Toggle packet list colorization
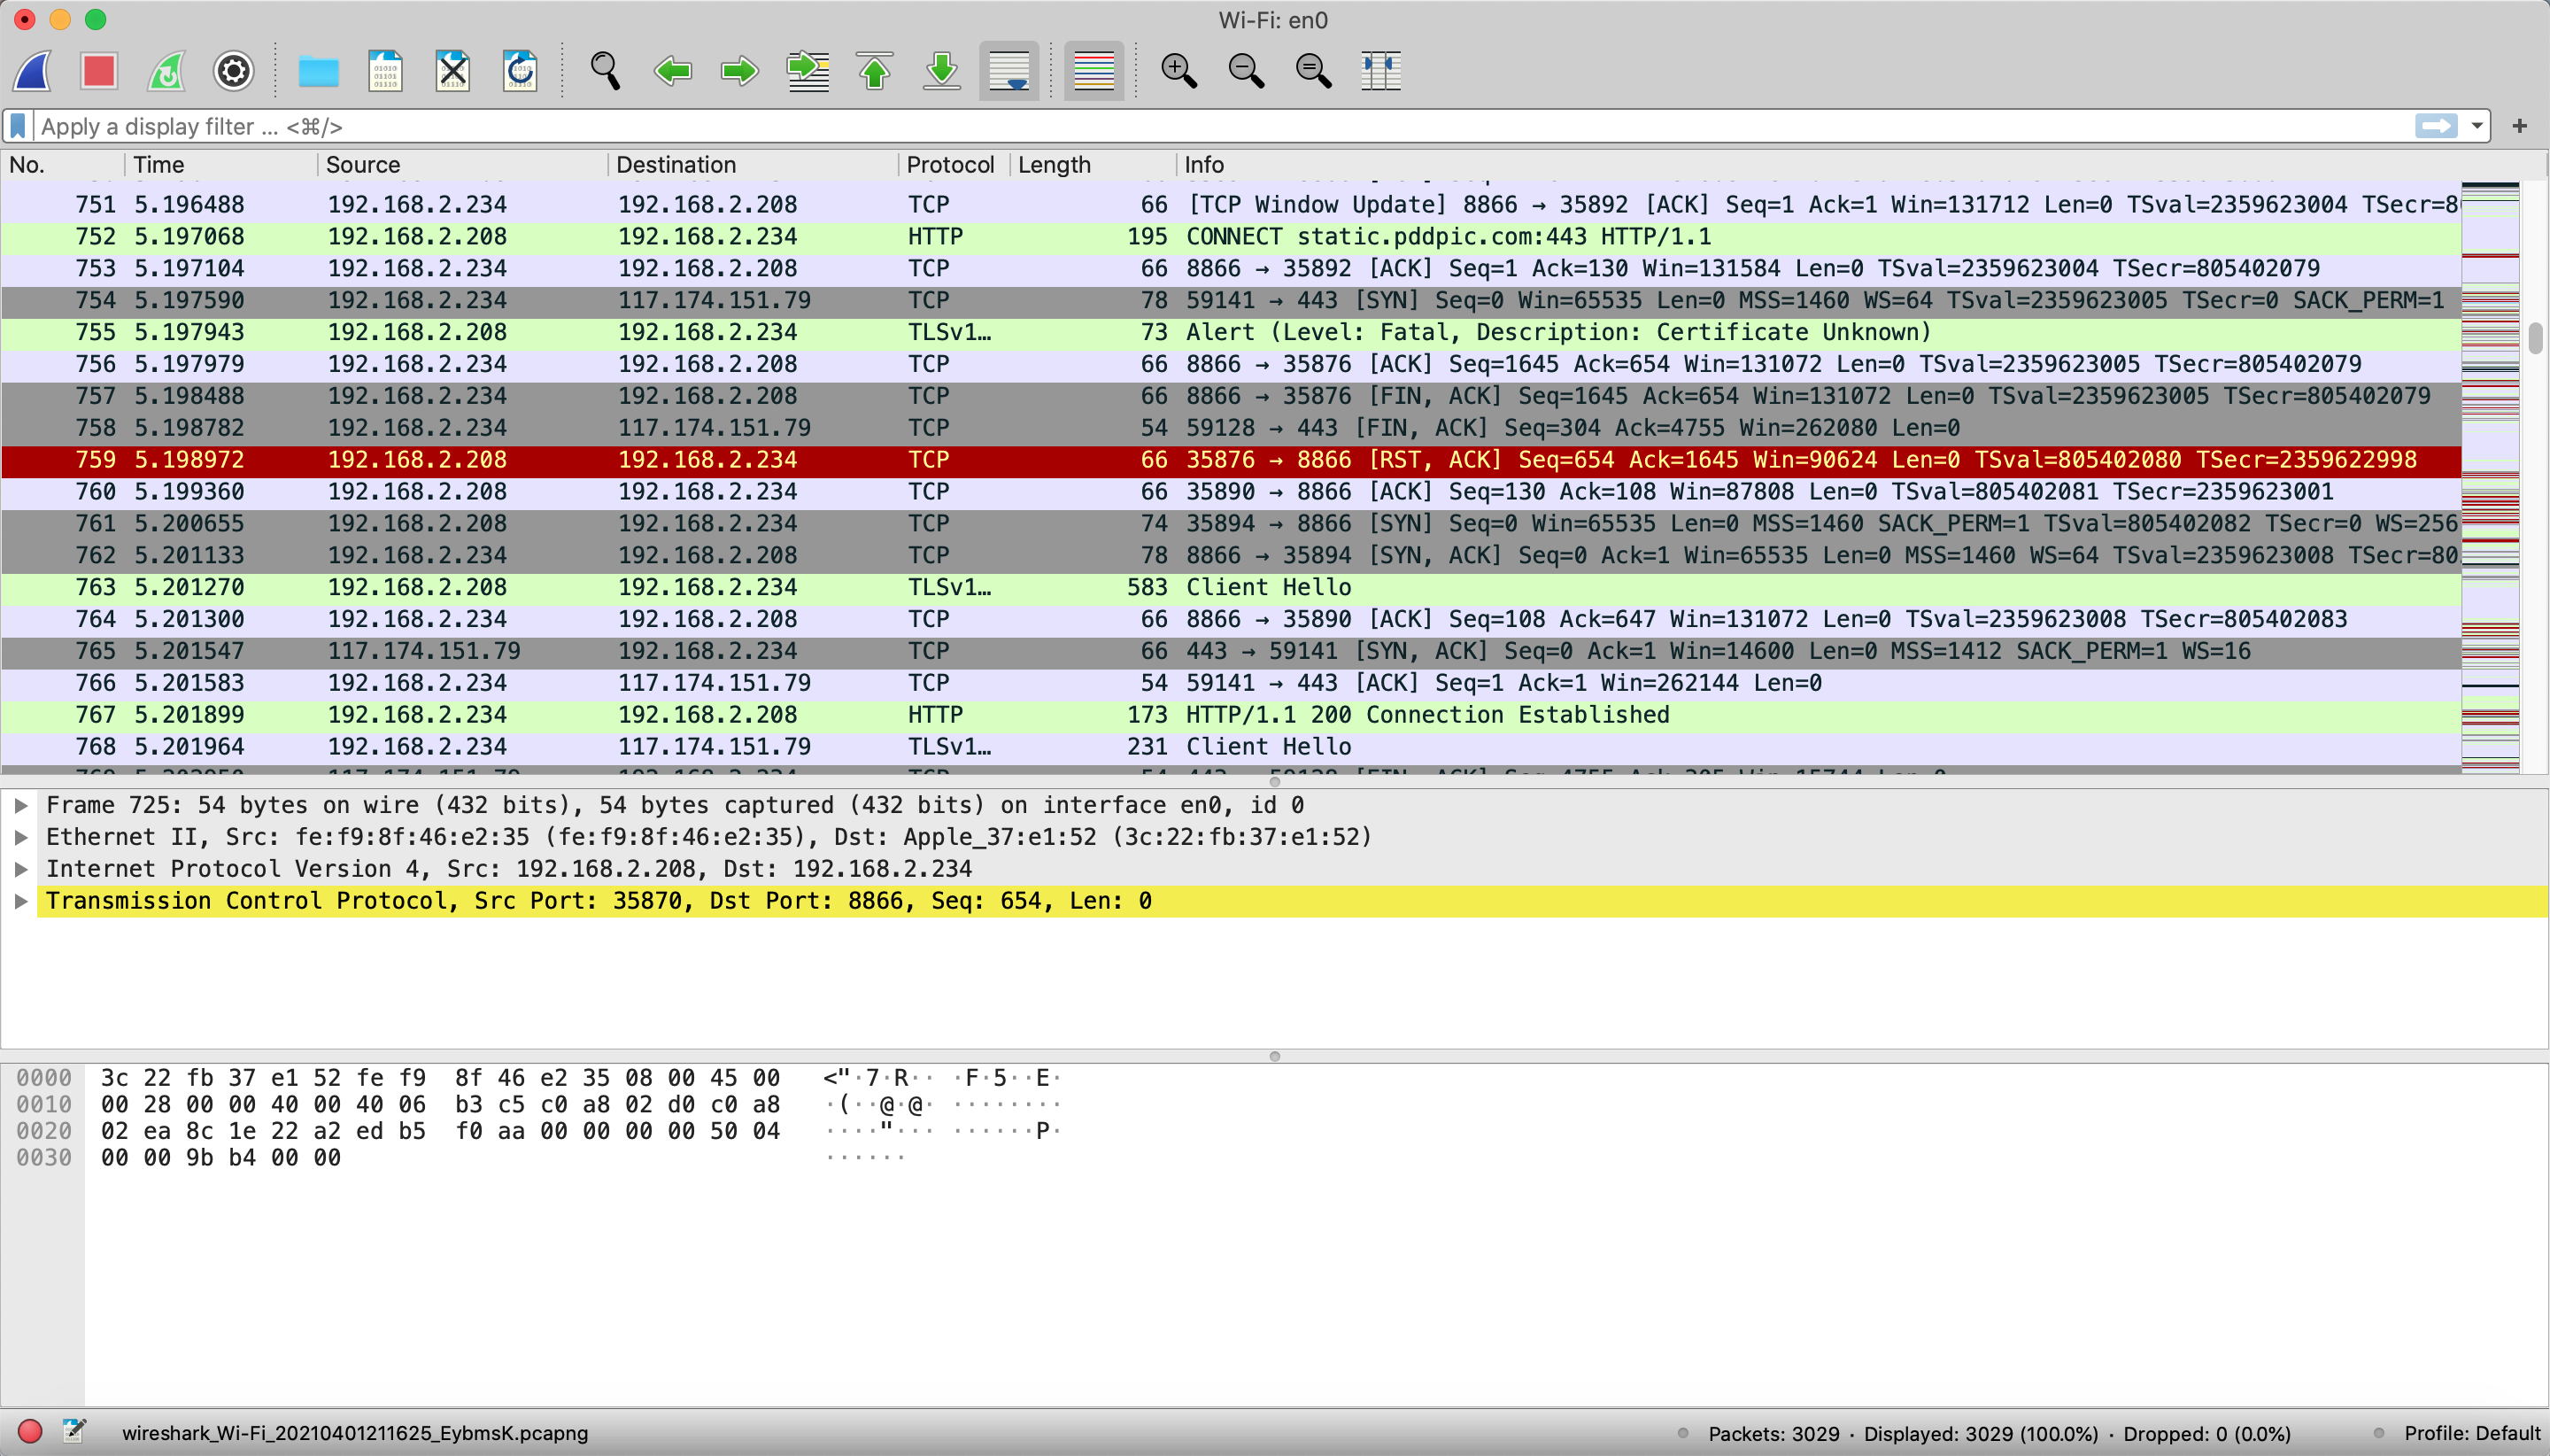The image size is (2550, 1456). pos(1093,71)
